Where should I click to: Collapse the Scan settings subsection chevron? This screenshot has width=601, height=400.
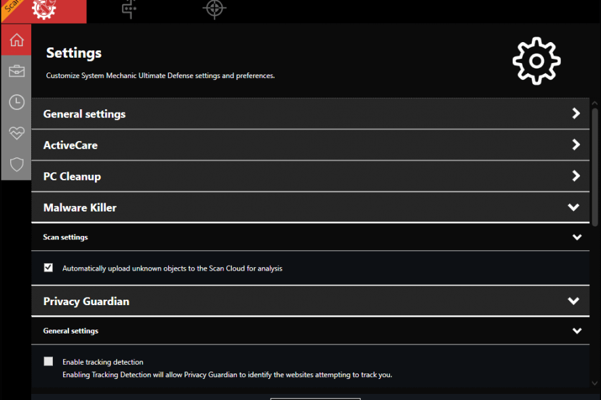point(577,237)
